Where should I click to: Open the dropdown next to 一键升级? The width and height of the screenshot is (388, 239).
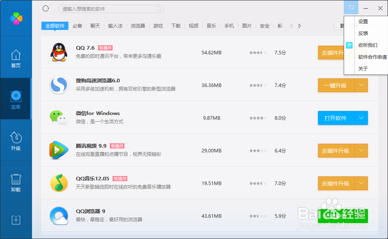click(x=362, y=85)
